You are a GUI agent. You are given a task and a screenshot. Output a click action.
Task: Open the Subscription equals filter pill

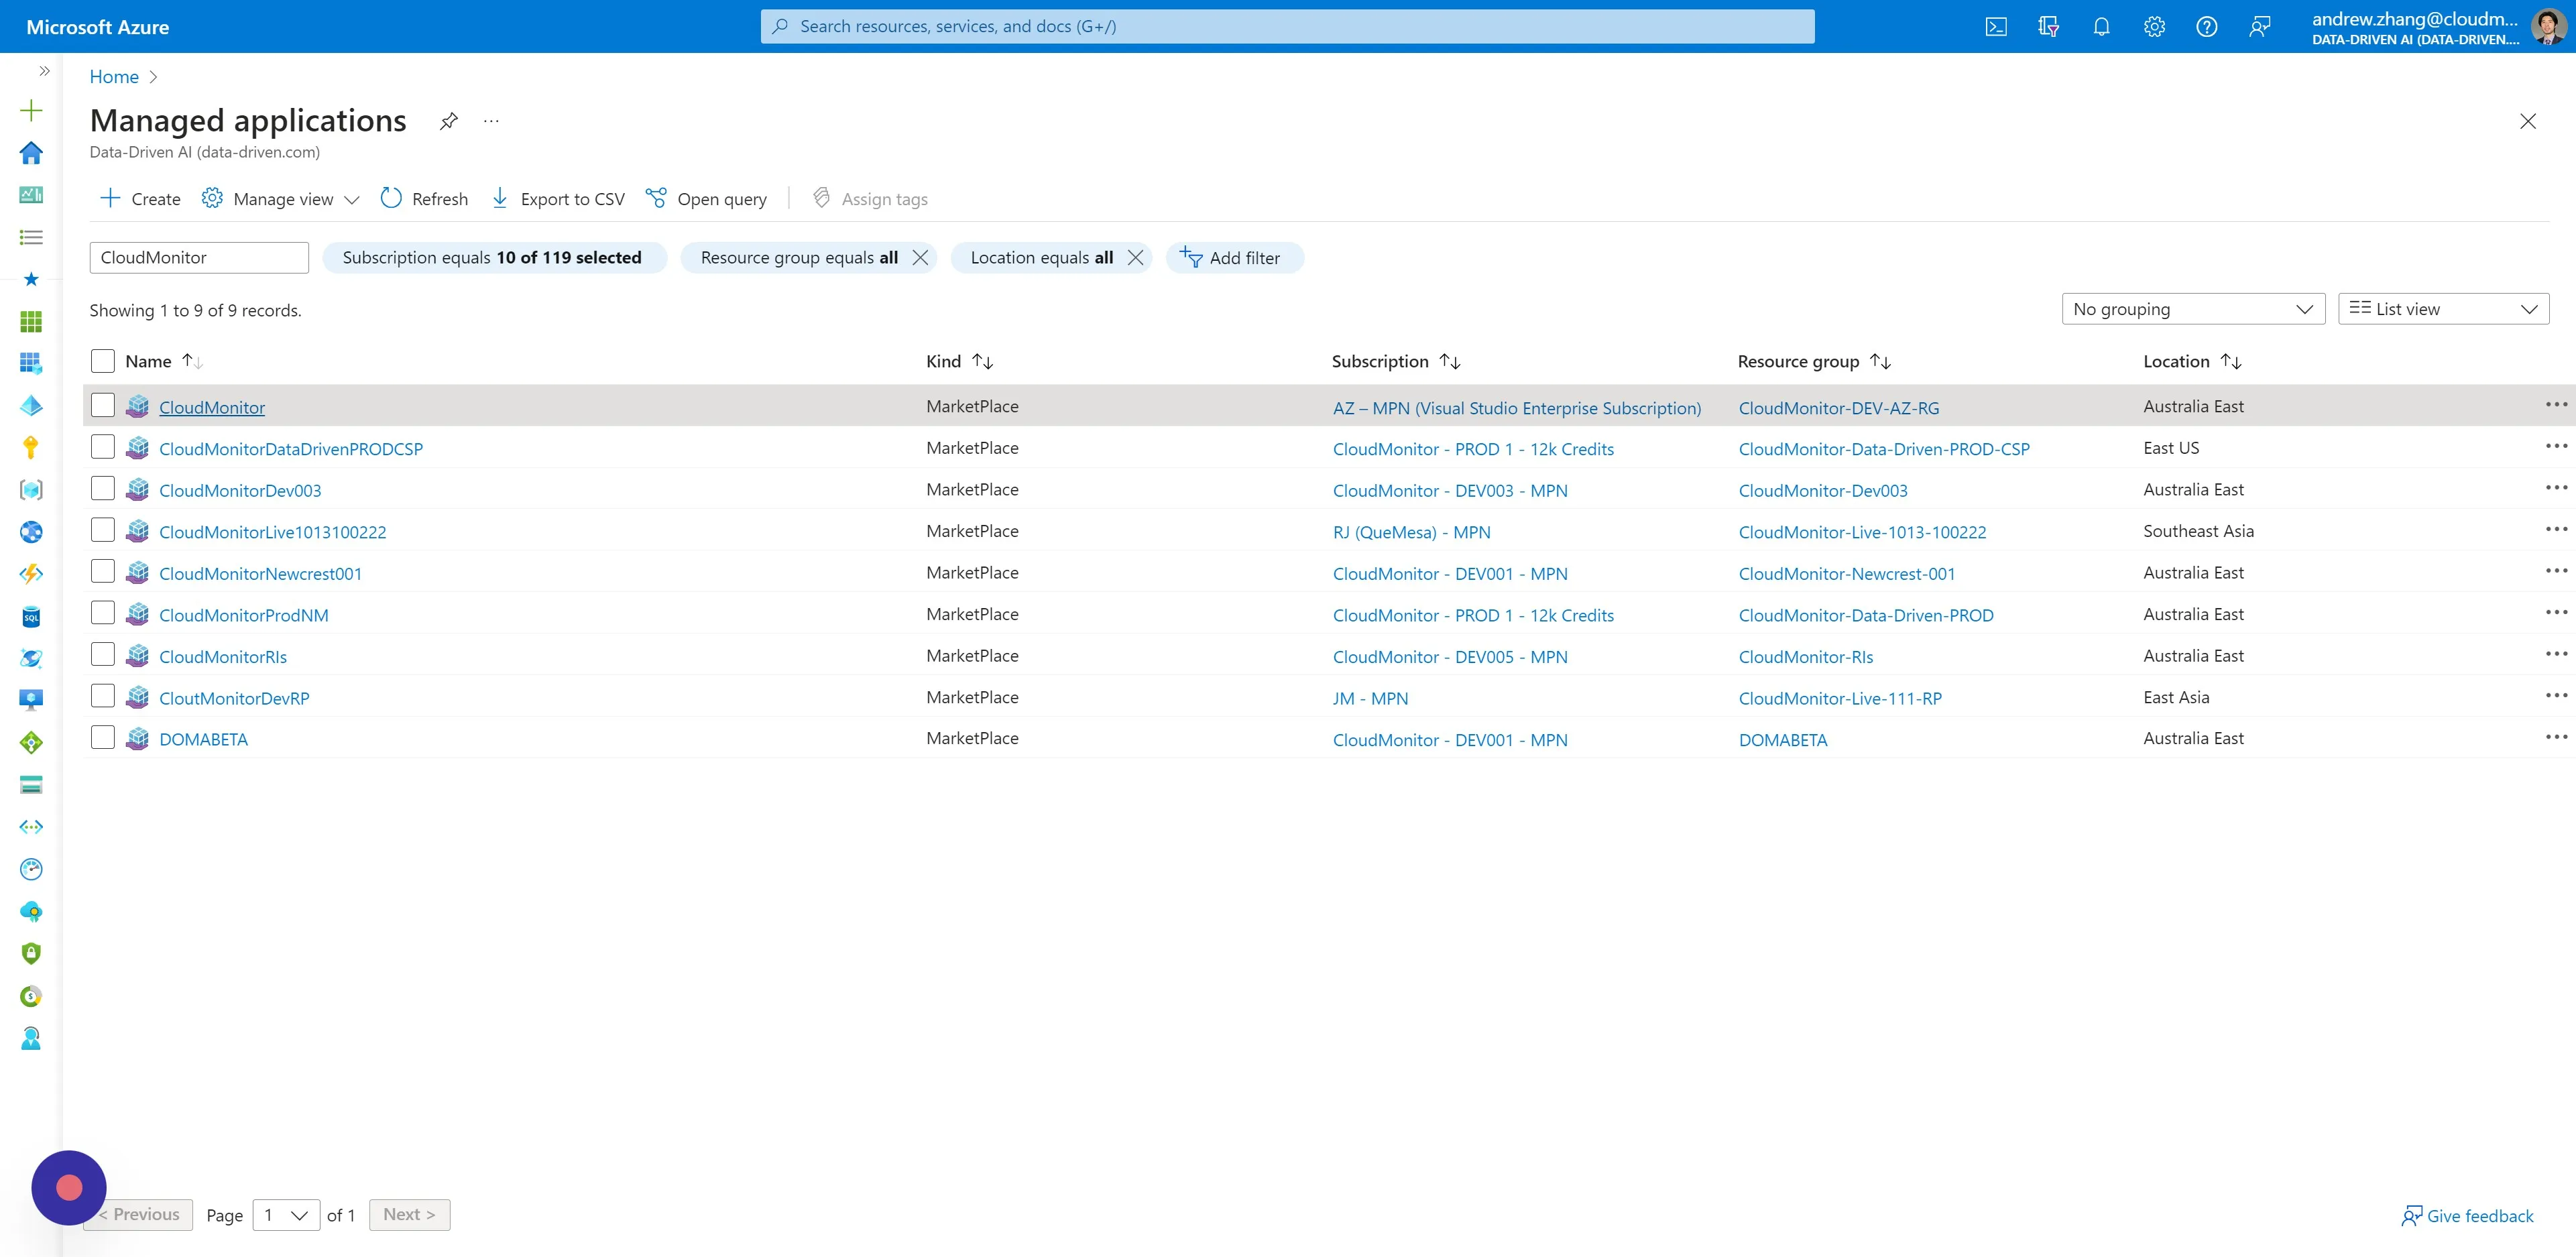coord(494,257)
